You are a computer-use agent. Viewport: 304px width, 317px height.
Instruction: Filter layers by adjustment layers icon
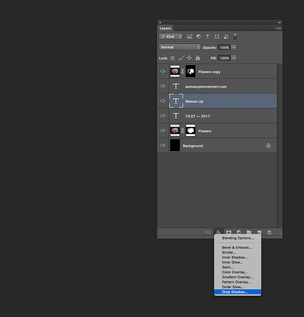point(198,36)
